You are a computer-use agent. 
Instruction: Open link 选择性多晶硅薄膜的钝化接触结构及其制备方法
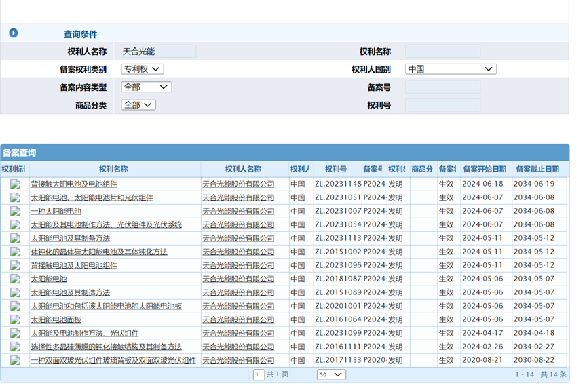(107, 347)
